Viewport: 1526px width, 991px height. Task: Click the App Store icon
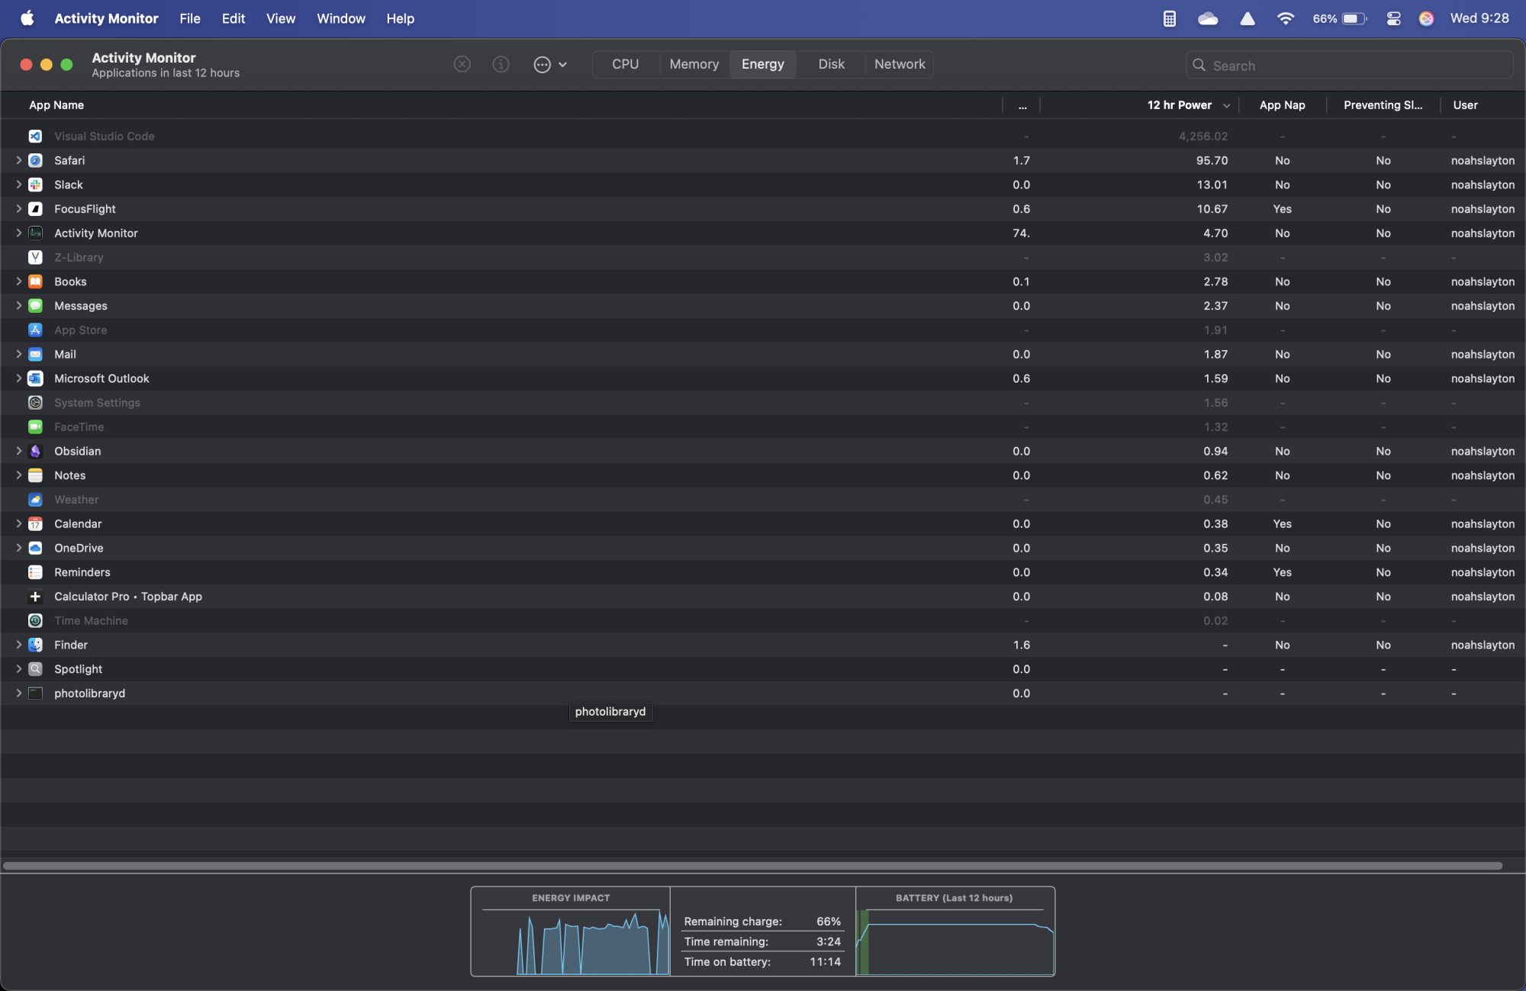point(35,330)
